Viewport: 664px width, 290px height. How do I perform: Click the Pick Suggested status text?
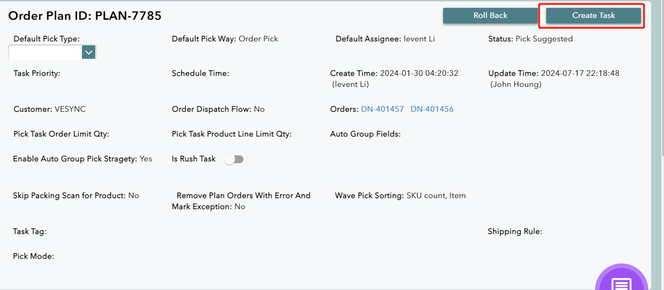[x=544, y=39]
